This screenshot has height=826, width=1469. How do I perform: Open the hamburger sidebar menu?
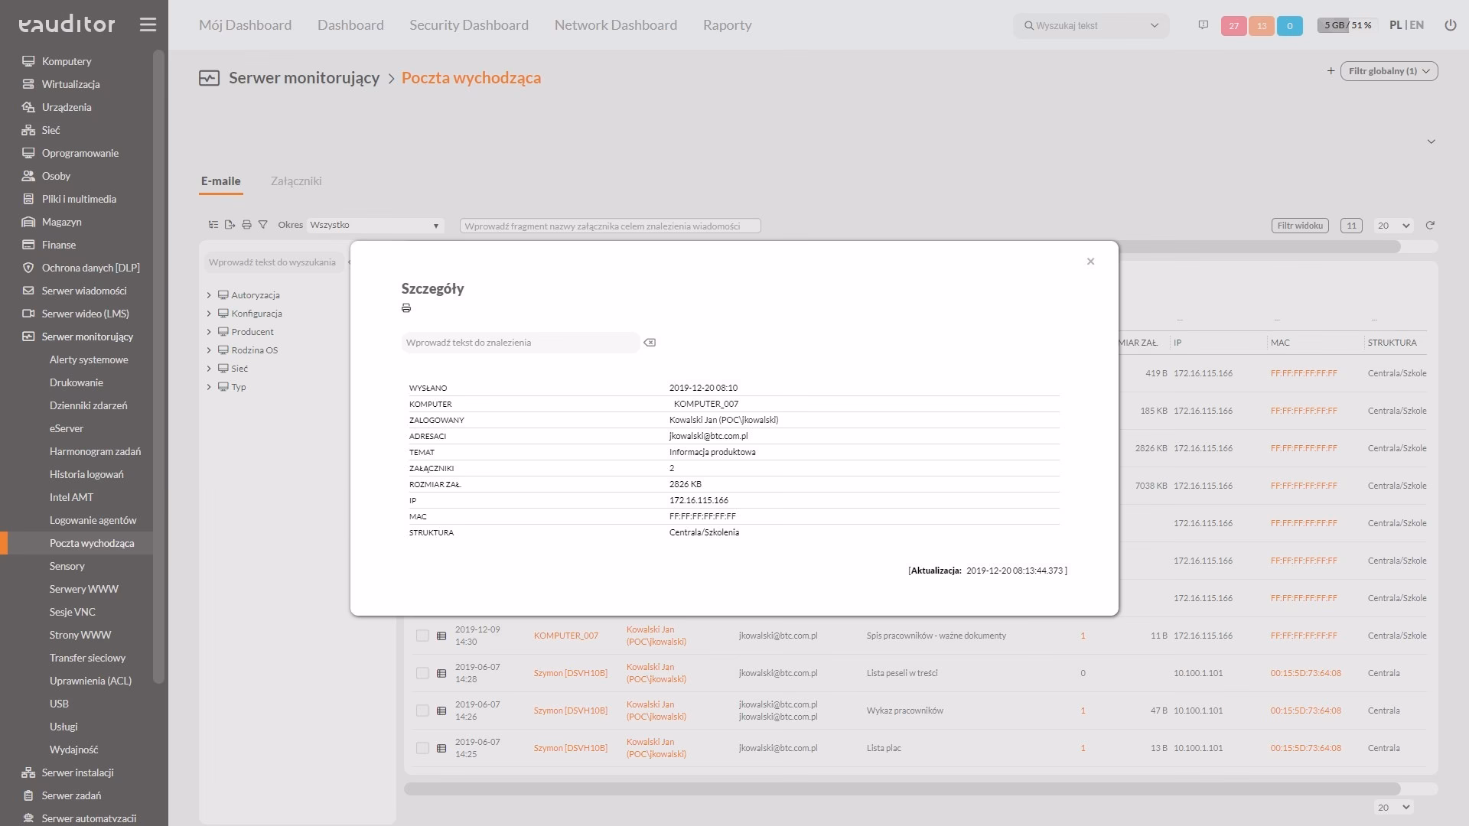148,24
